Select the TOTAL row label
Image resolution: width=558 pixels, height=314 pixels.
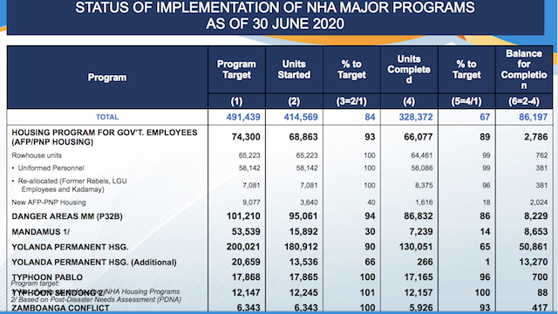click(x=107, y=117)
